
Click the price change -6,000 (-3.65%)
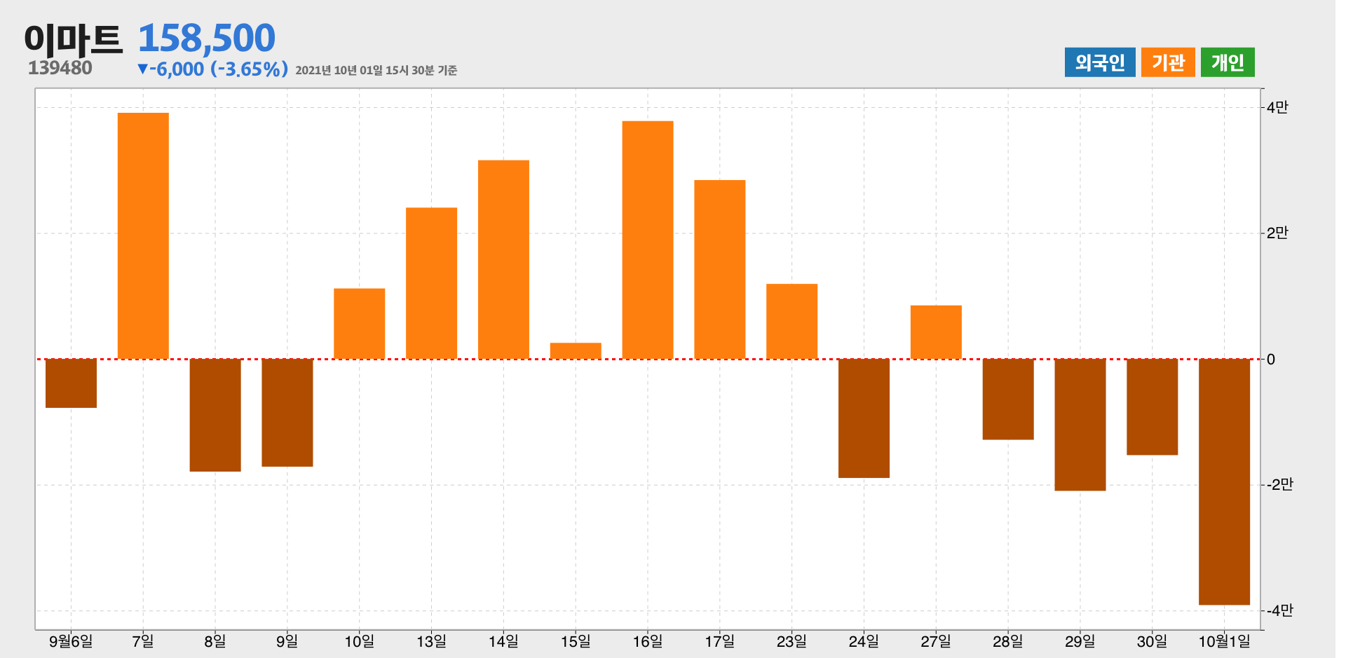coord(213,69)
